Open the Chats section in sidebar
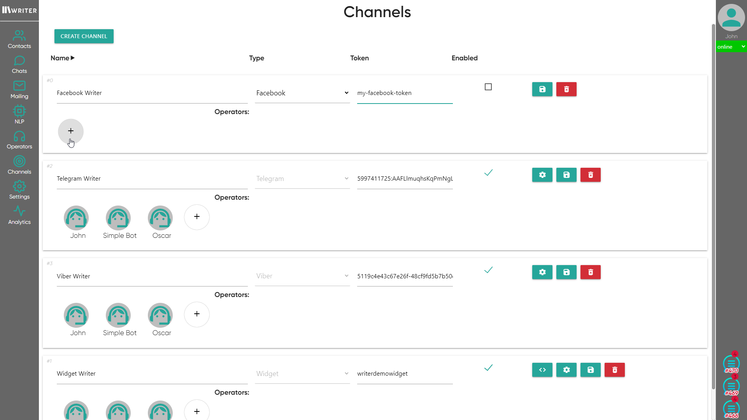Image resolution: width=747 pixels, height=420 pixels. [19, 65]
